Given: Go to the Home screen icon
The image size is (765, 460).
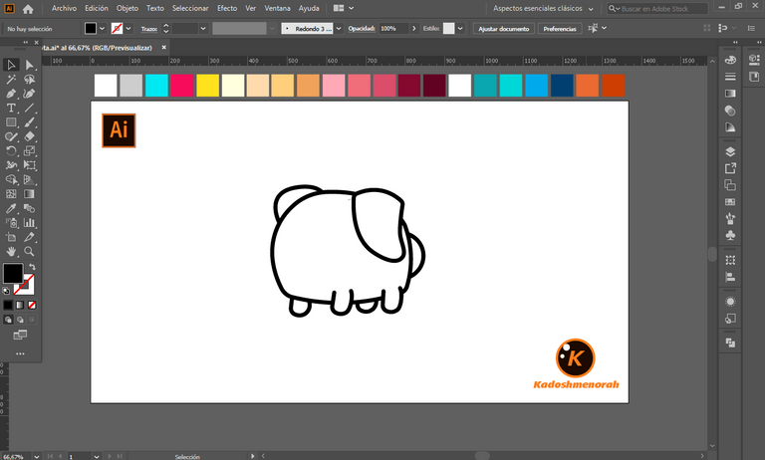Looking at the screenshot, I should pyautogui.click(x=28, y=9).
